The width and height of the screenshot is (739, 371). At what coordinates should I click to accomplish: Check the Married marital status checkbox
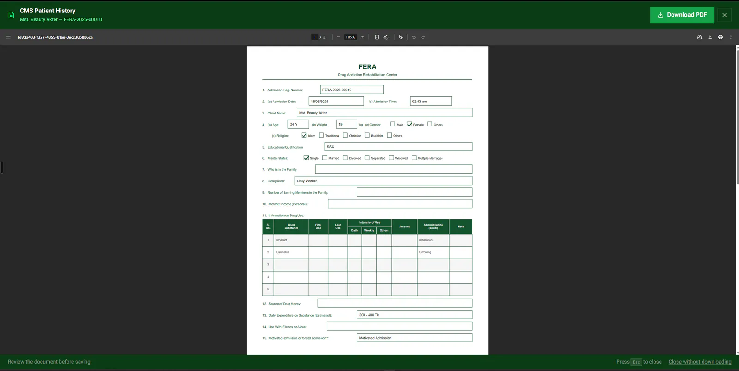click(325, 158)
